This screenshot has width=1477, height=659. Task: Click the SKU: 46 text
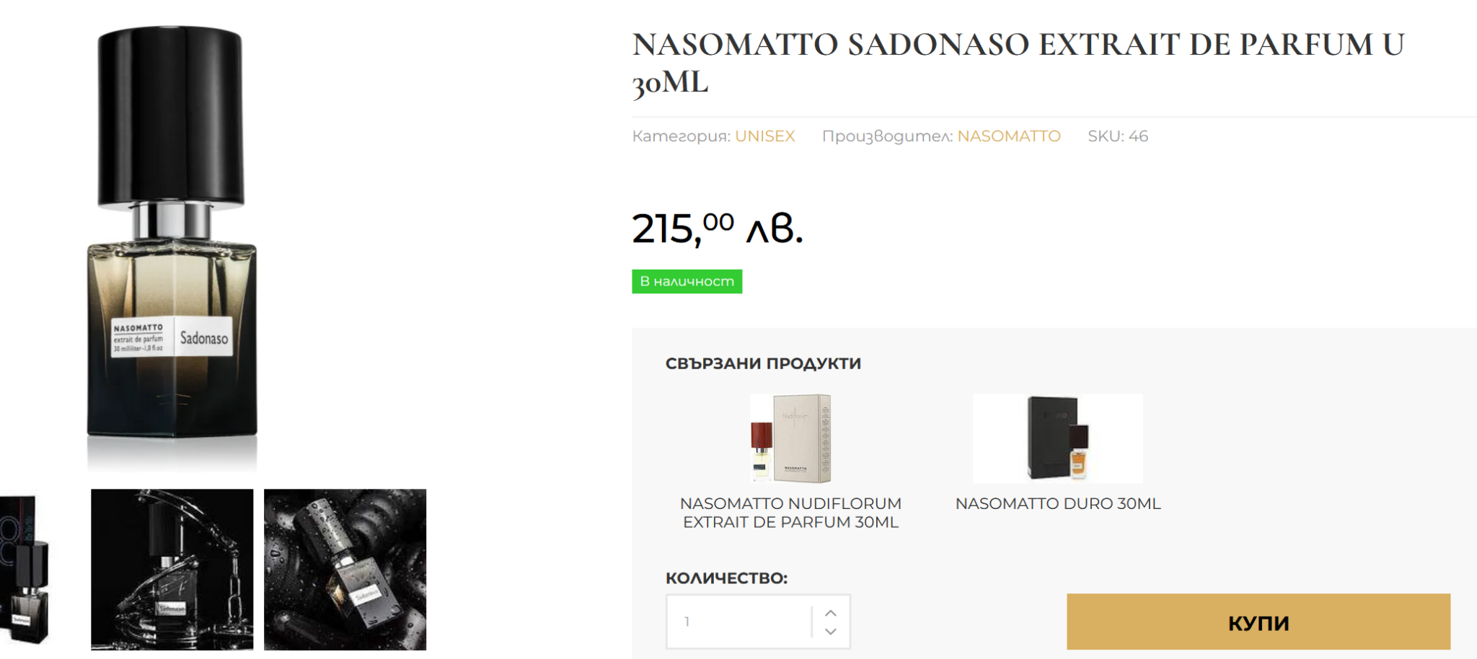coord(1117,136)
